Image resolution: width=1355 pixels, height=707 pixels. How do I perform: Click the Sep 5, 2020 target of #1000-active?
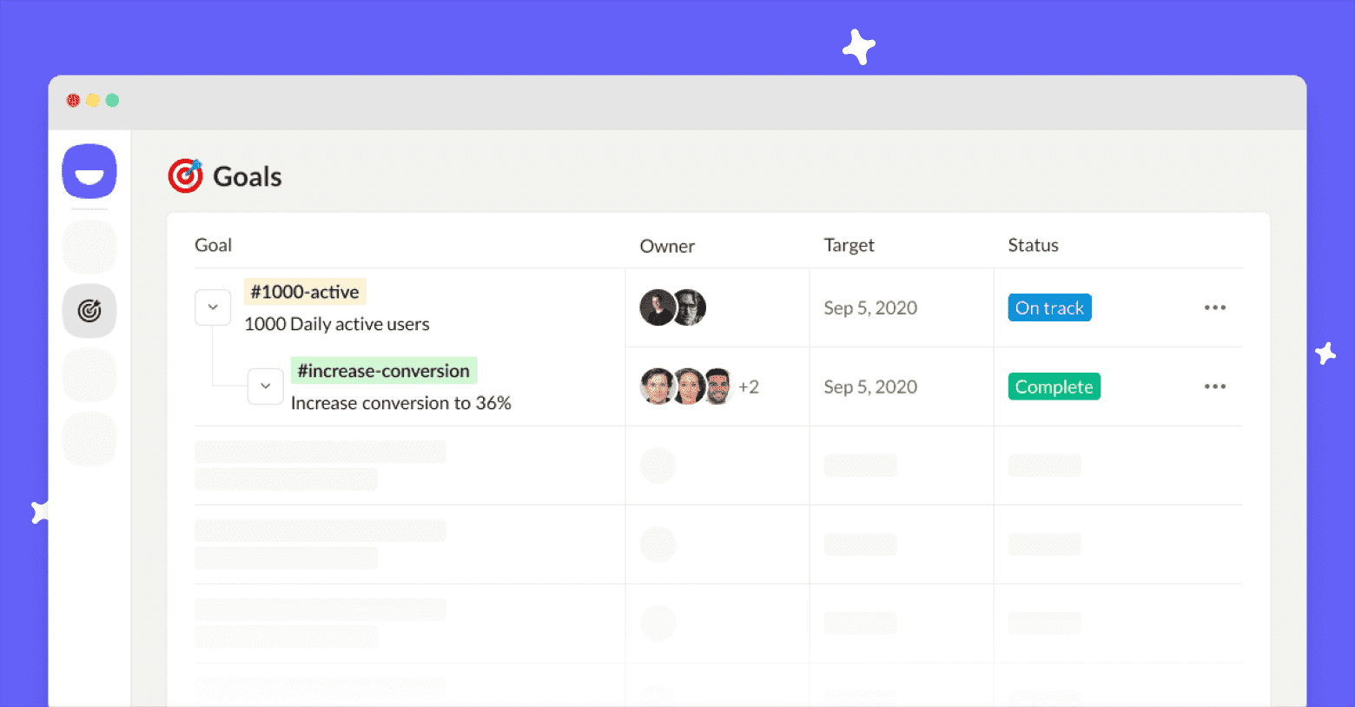(870, 307)
